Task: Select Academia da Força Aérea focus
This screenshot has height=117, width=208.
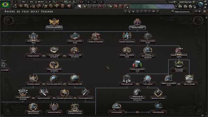Action: pos(33,38)
